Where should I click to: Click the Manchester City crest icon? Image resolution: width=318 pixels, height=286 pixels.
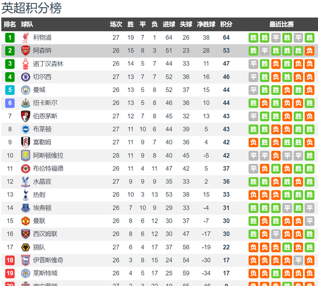point(25,90)
